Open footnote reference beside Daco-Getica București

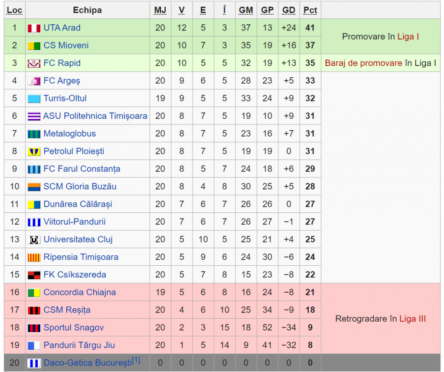click(x=136, y=360)
